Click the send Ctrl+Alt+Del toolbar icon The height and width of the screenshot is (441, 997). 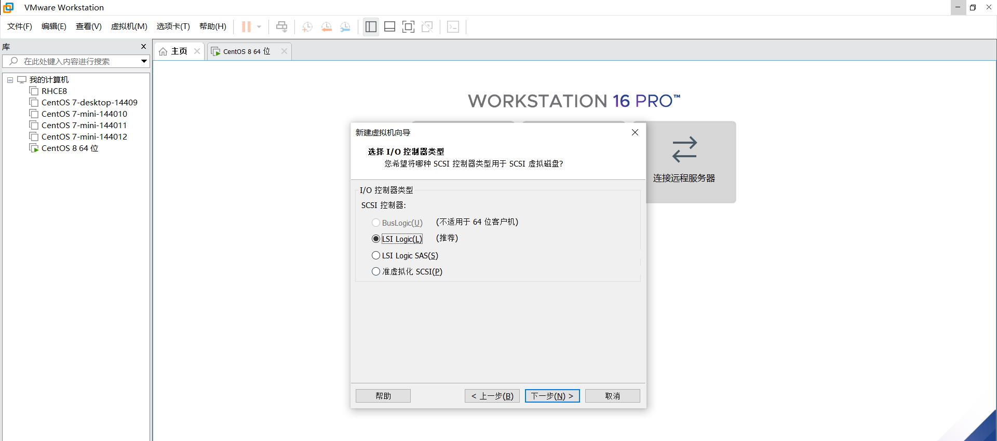tap(281, 26)
